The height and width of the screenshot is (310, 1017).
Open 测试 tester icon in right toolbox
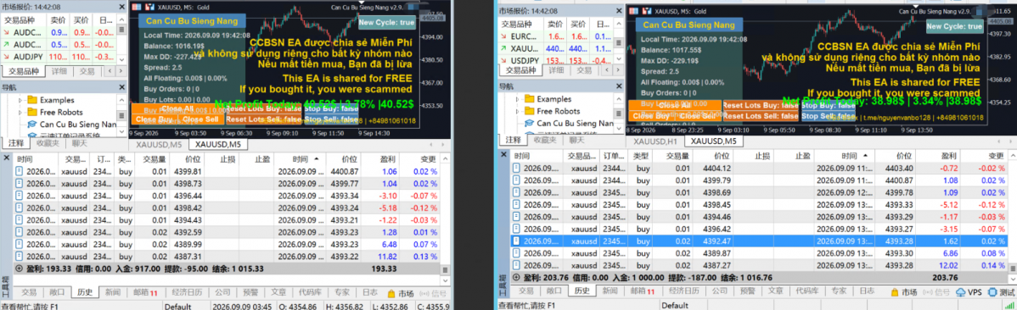click(x=992, y=292)
